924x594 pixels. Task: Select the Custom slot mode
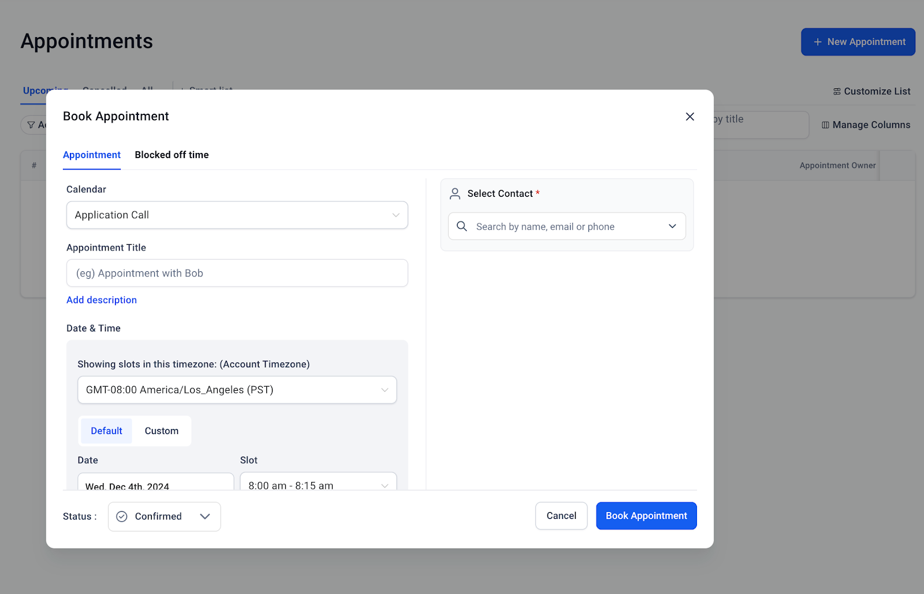(162, 431)
